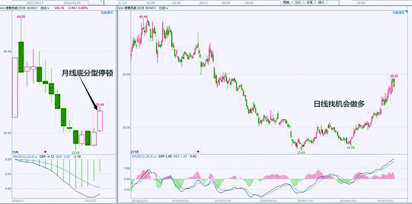Switch to the 统计 tab
This screenshot has width=412, height=204.
click(x=321, y=2)
